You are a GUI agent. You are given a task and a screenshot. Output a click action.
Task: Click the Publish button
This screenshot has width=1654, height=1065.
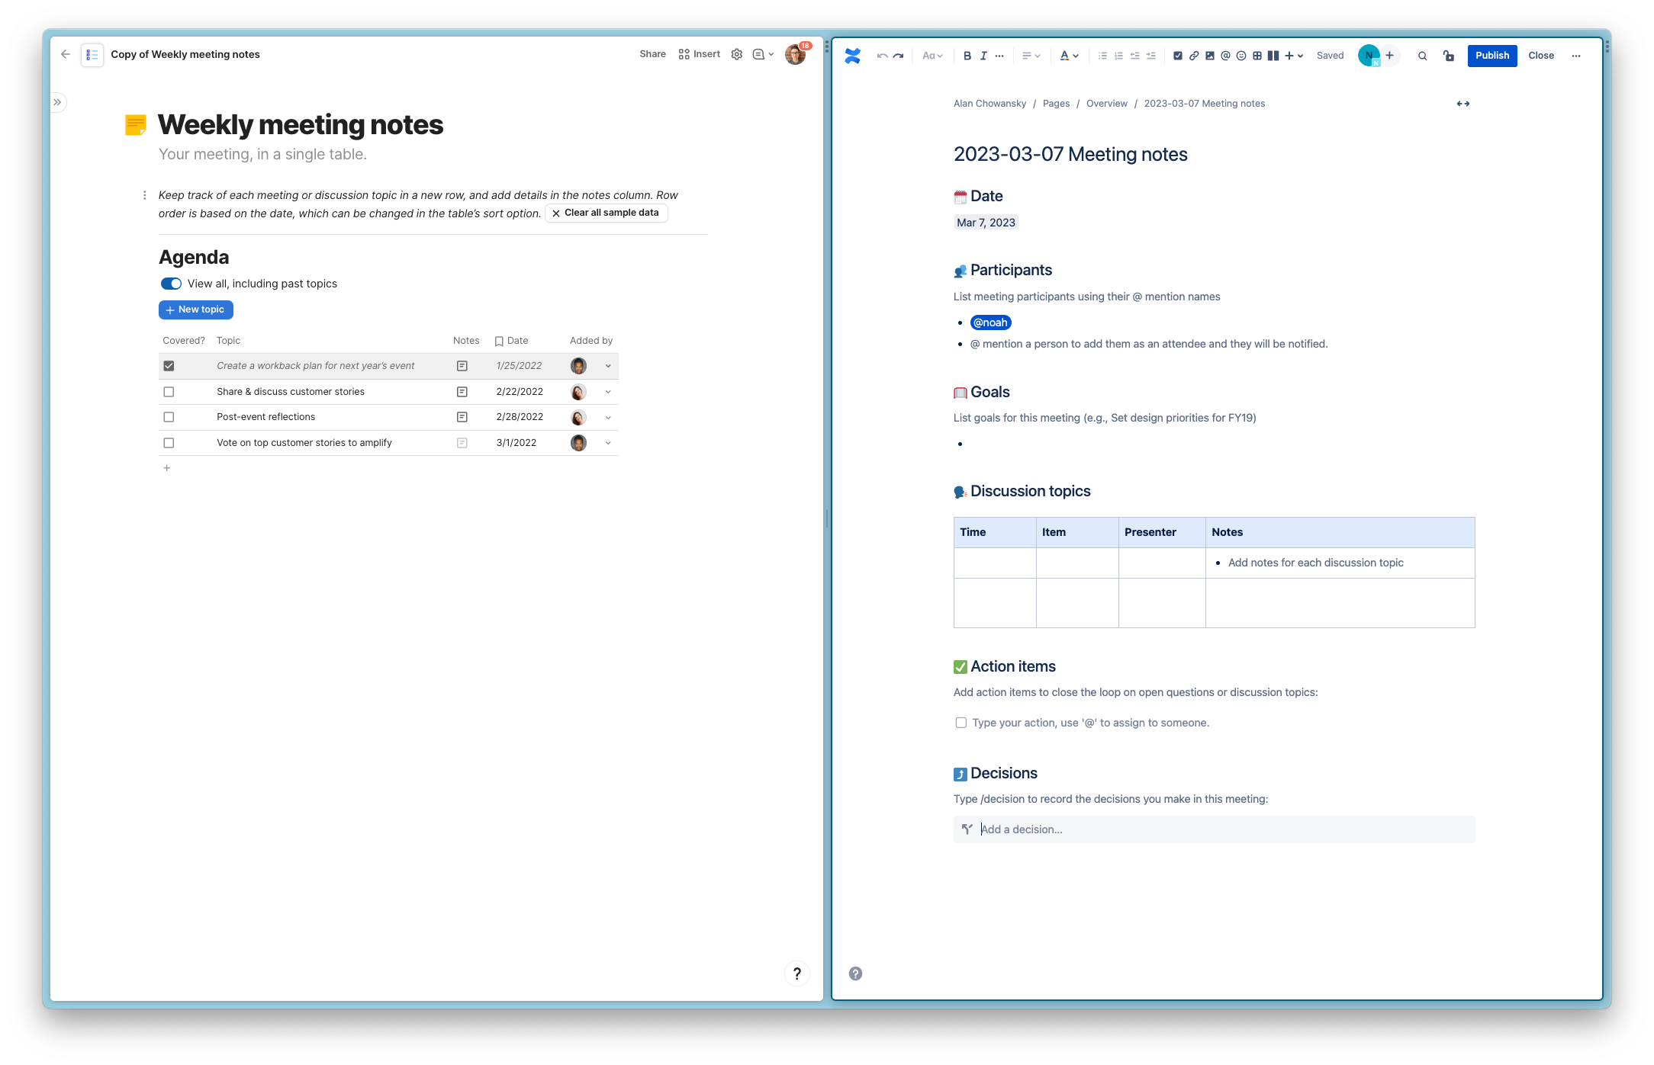point(1491,56)
